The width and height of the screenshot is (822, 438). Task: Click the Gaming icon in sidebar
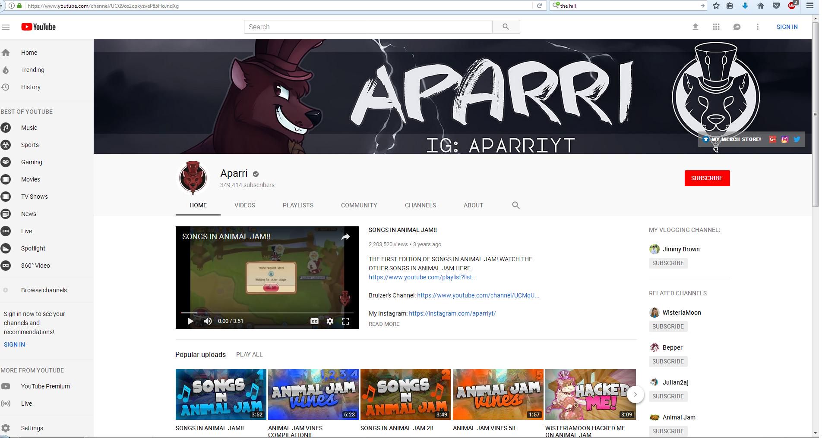point(6,162)
